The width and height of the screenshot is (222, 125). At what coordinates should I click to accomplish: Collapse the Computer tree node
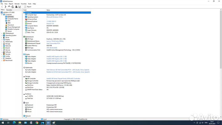click(x=2, y=15)
